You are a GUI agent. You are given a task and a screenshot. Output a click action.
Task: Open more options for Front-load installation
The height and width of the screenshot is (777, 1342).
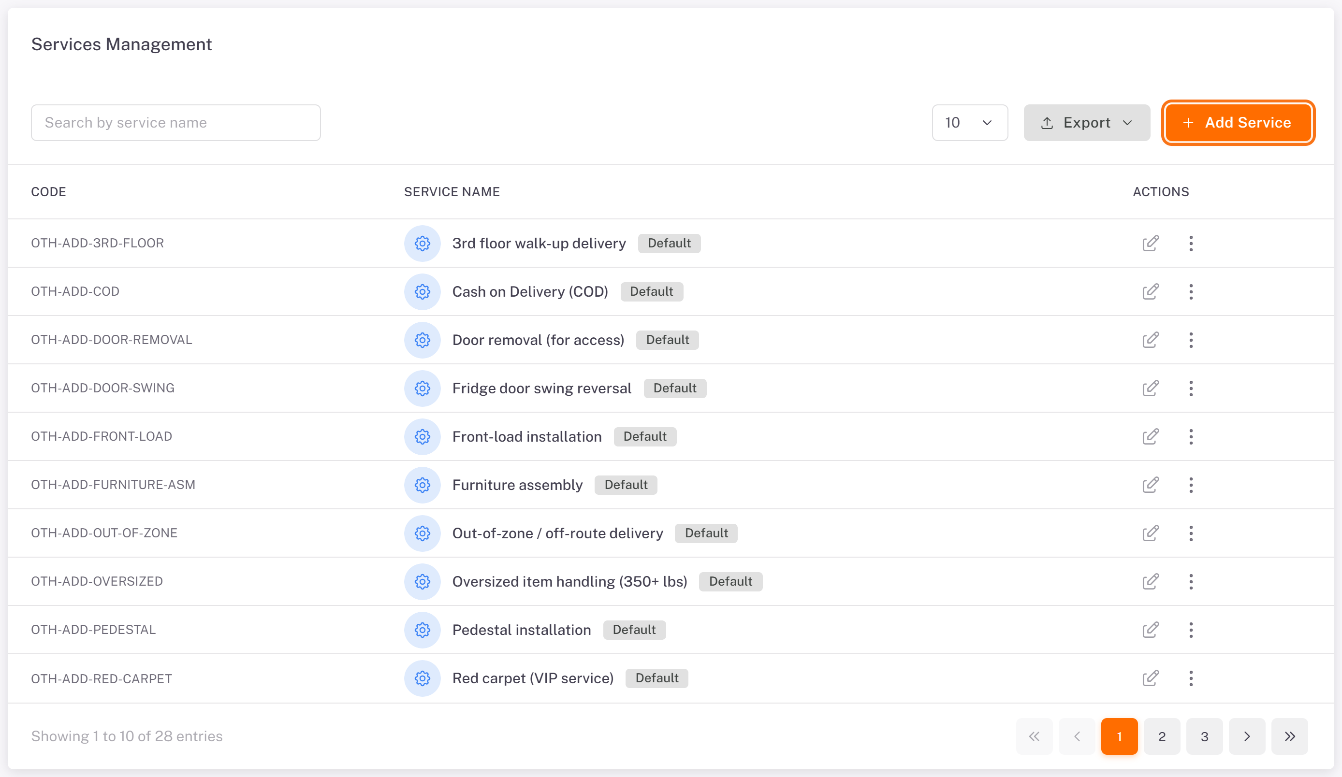pos(1191,437)
